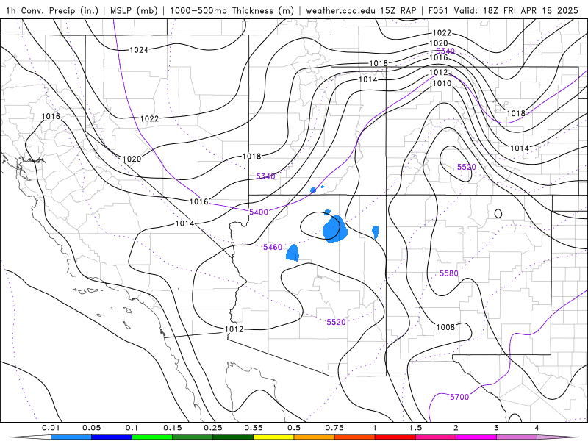Click the magenta legend swatch between 2 and 3
This screenshot has width=588, height=441.
476,437
